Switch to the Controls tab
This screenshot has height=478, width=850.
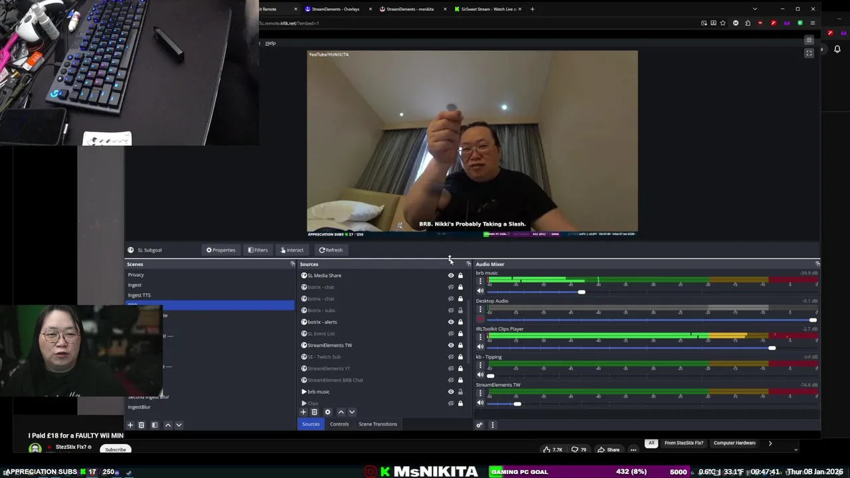339,424
